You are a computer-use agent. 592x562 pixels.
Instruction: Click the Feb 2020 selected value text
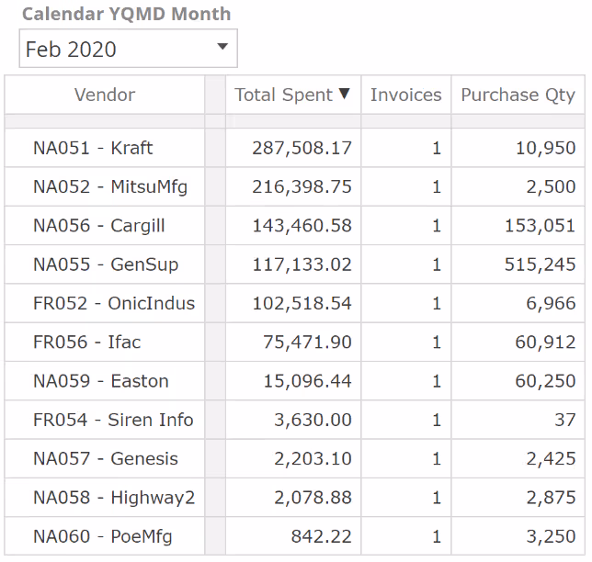72,50
